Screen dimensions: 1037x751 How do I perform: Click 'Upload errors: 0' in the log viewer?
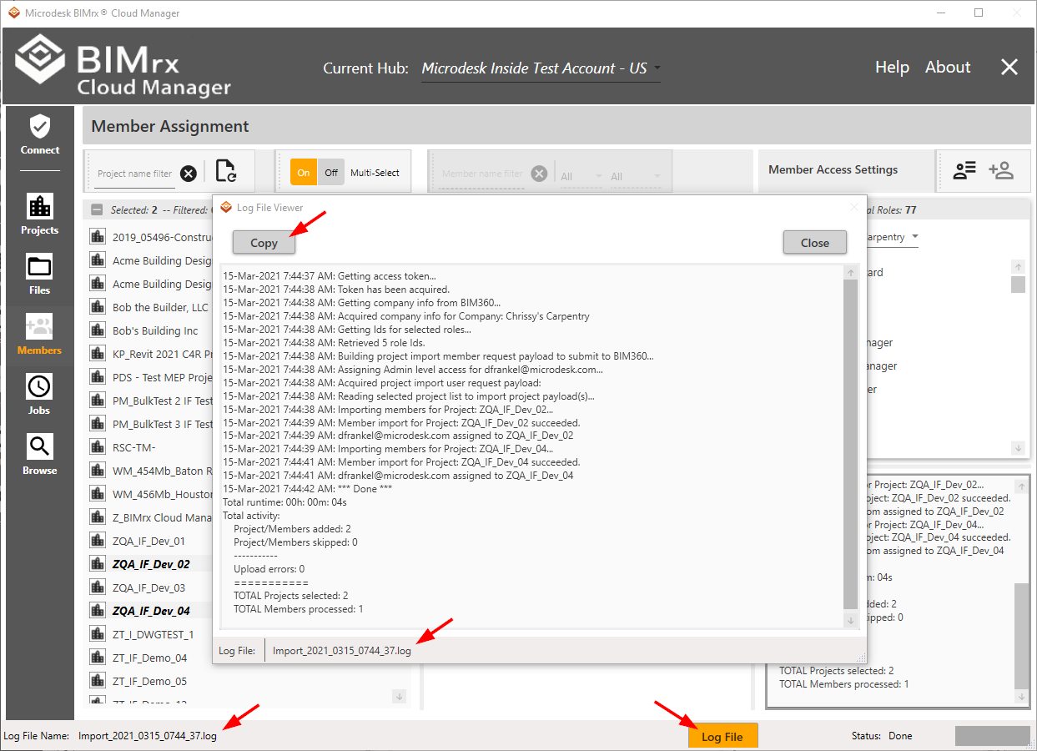(269, 569)
